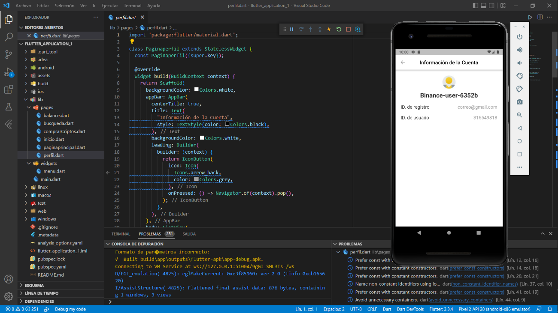Open the Extensions view
This screenshot has height=313, width=558.
[x=9, y=89]
